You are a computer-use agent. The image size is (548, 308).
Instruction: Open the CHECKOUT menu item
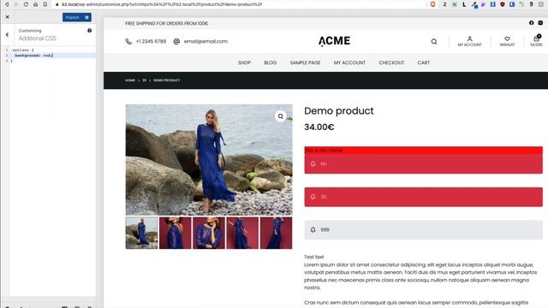391,62
